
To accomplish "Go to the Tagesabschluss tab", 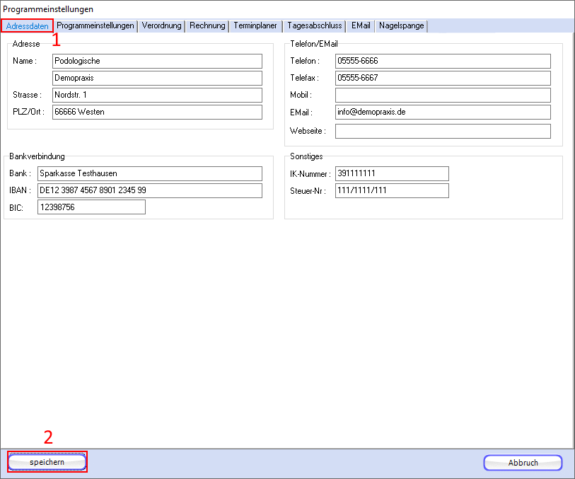I will pos(315,25).
